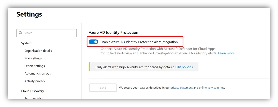Open Automatic sign out settings
The height and width of the screenshot is (107, 278).
click(x=37, y=74)
